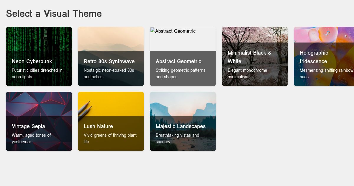Click the valley image on Majestic Landscapes card
This screenshot has width=354, height=186.
click(183, 103)
